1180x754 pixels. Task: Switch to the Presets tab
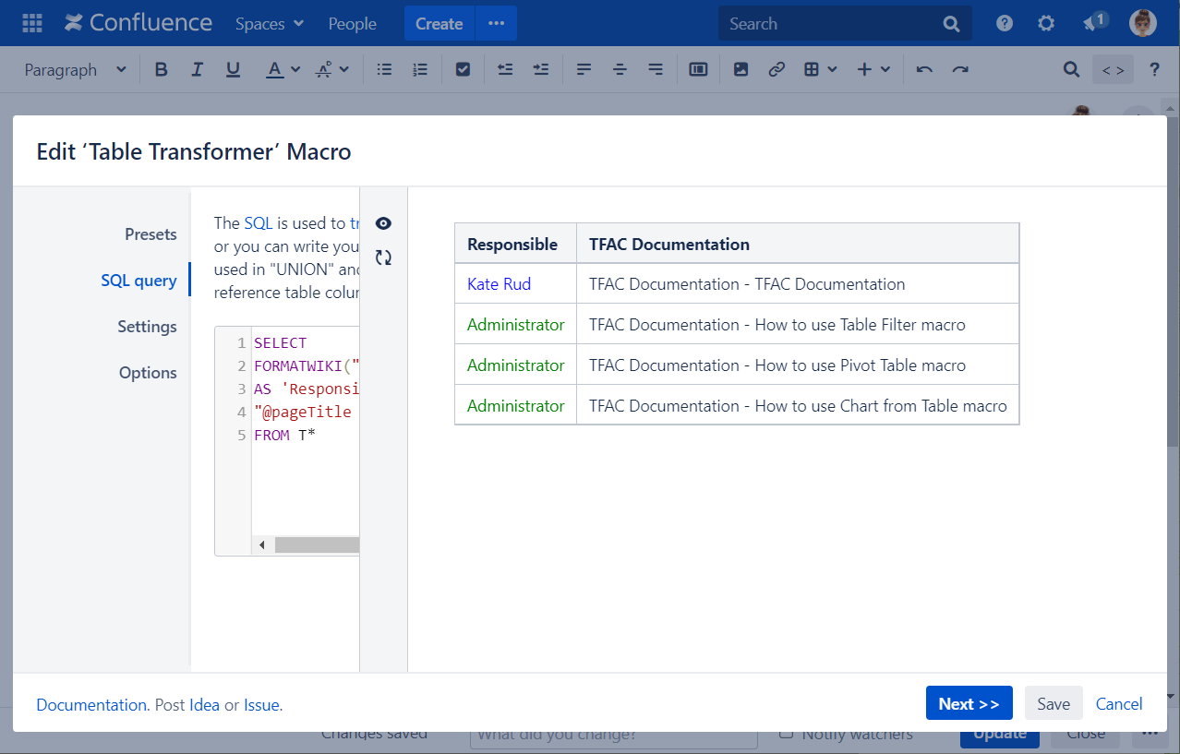click(151, 234)
